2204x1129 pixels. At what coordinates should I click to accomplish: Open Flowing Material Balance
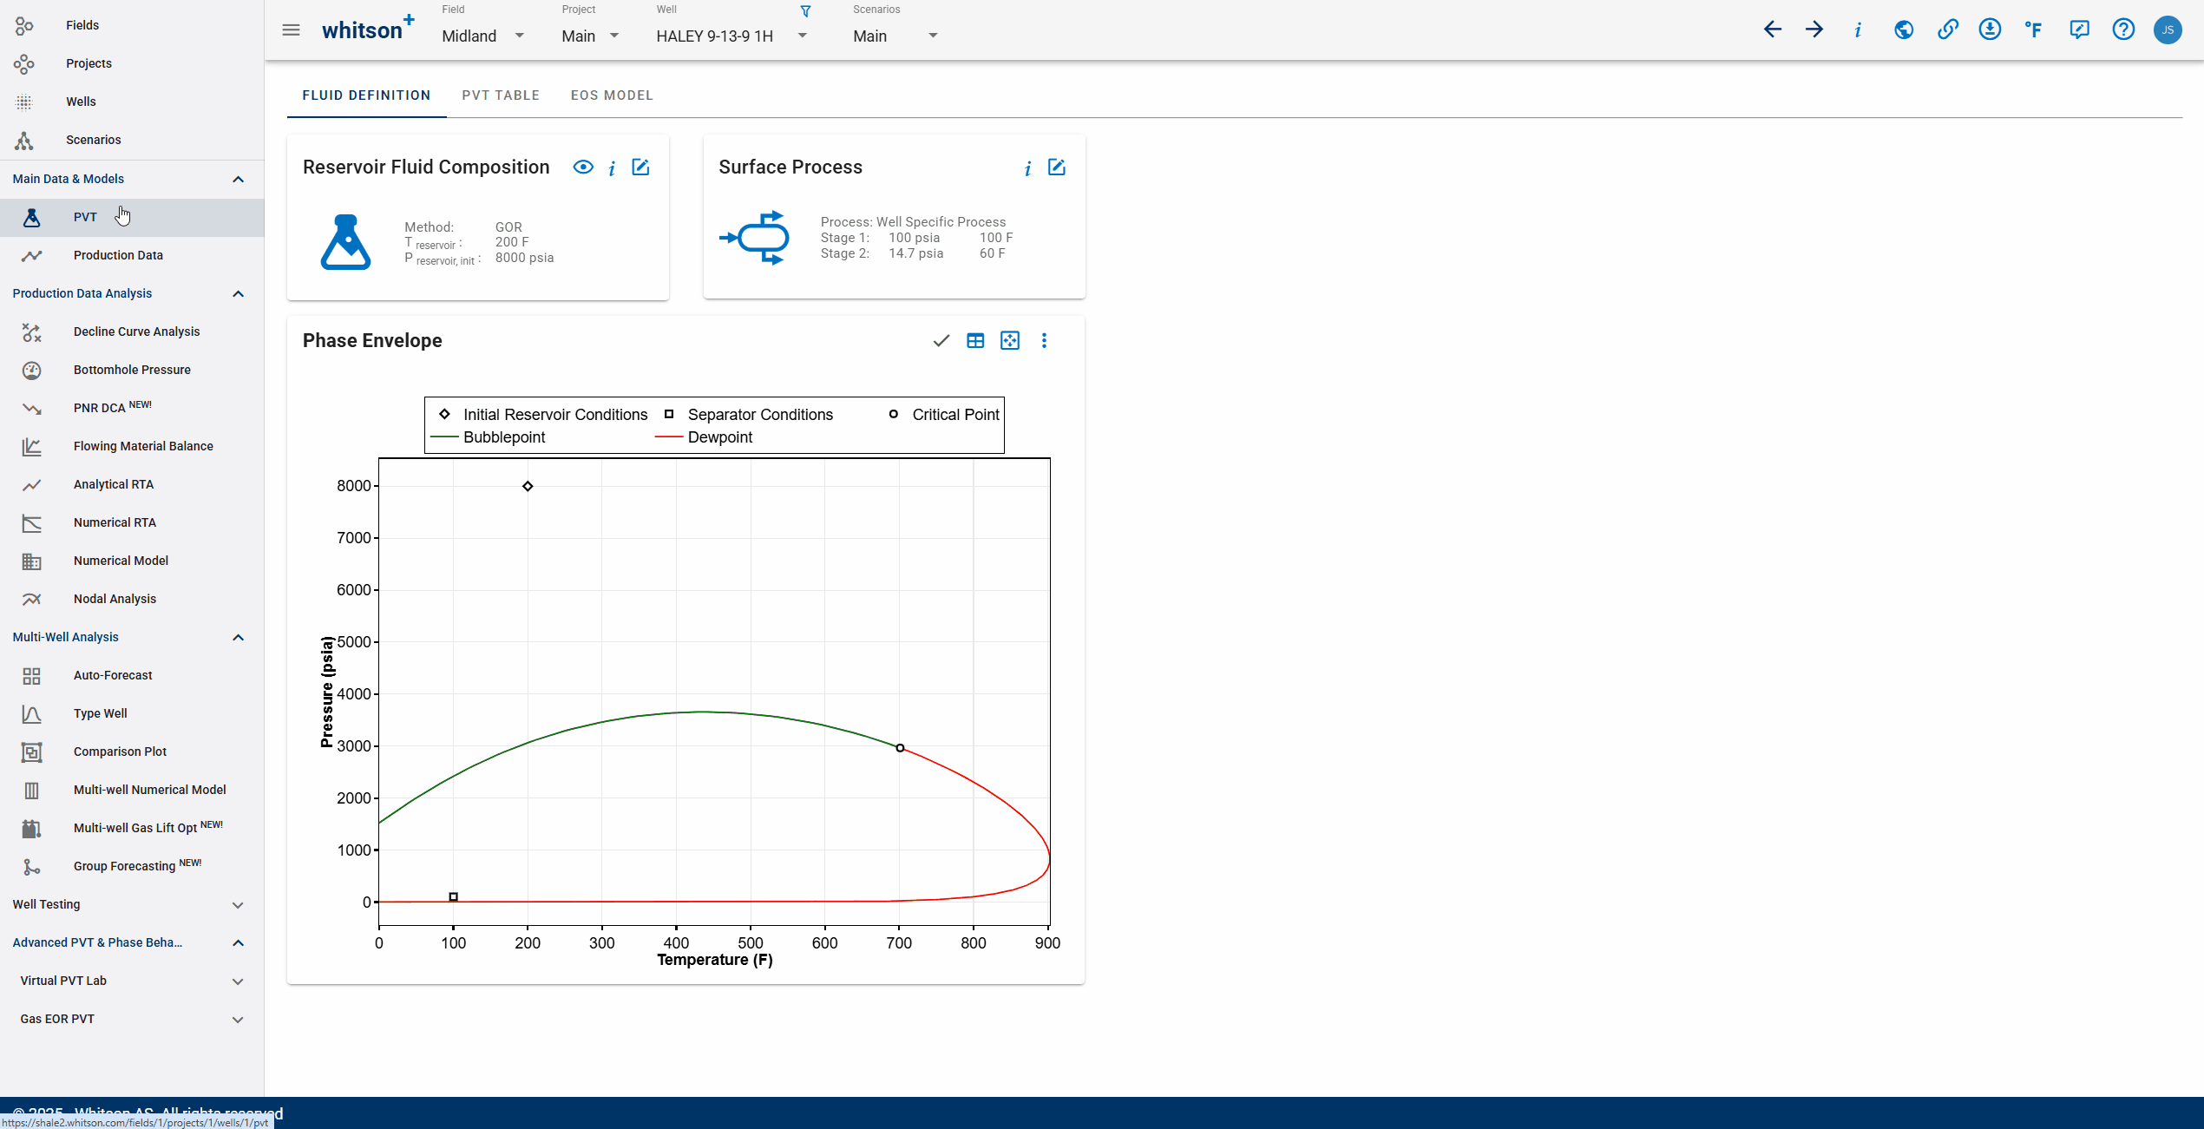[132, 447]
